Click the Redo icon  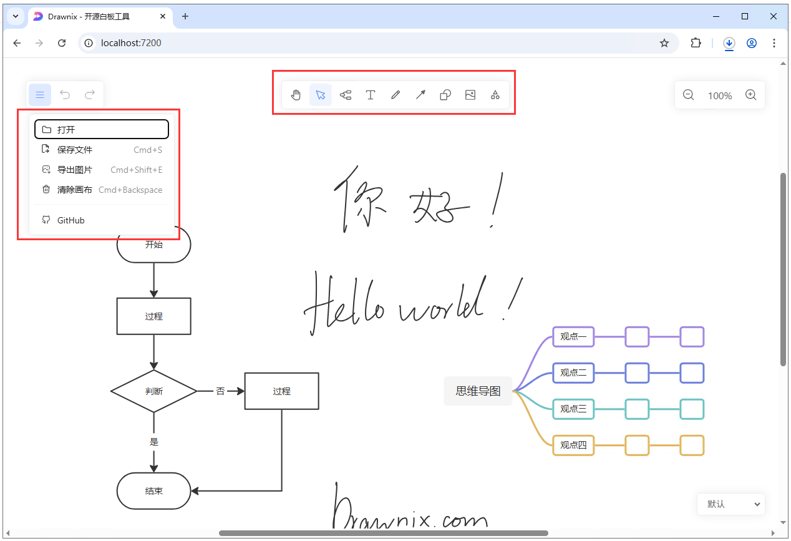point(90,95)
